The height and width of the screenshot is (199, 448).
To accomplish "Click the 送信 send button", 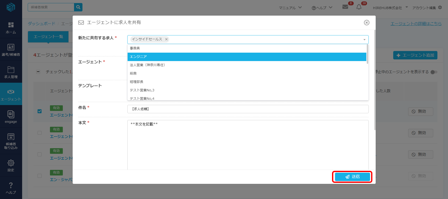I will [x=352, y=177].
